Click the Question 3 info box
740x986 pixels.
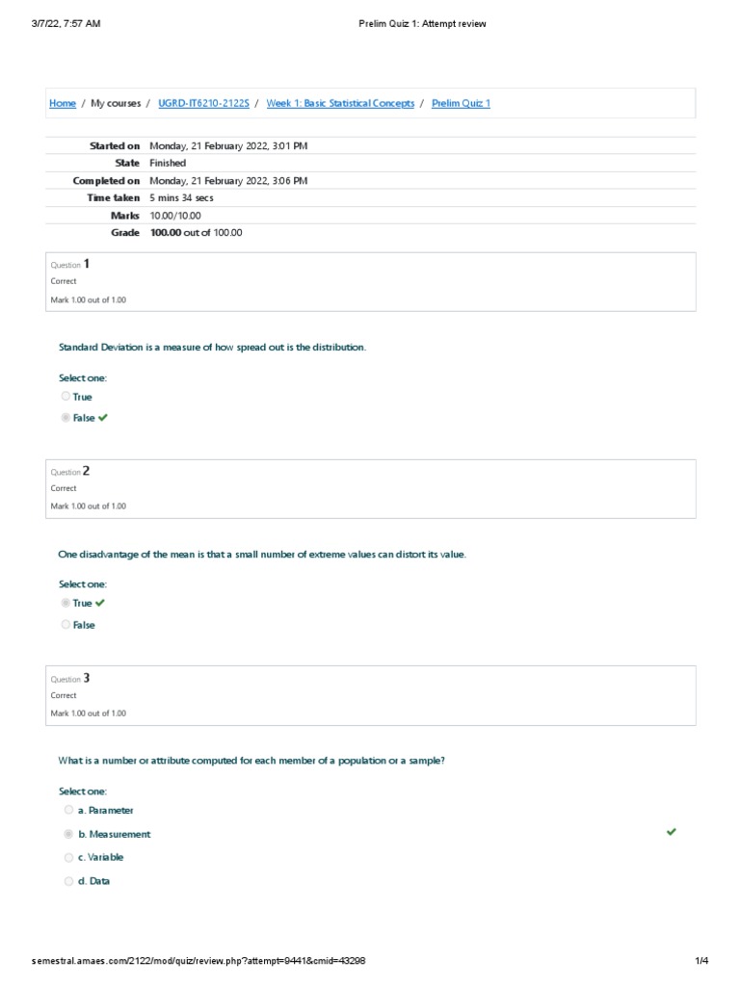(370, 695)
